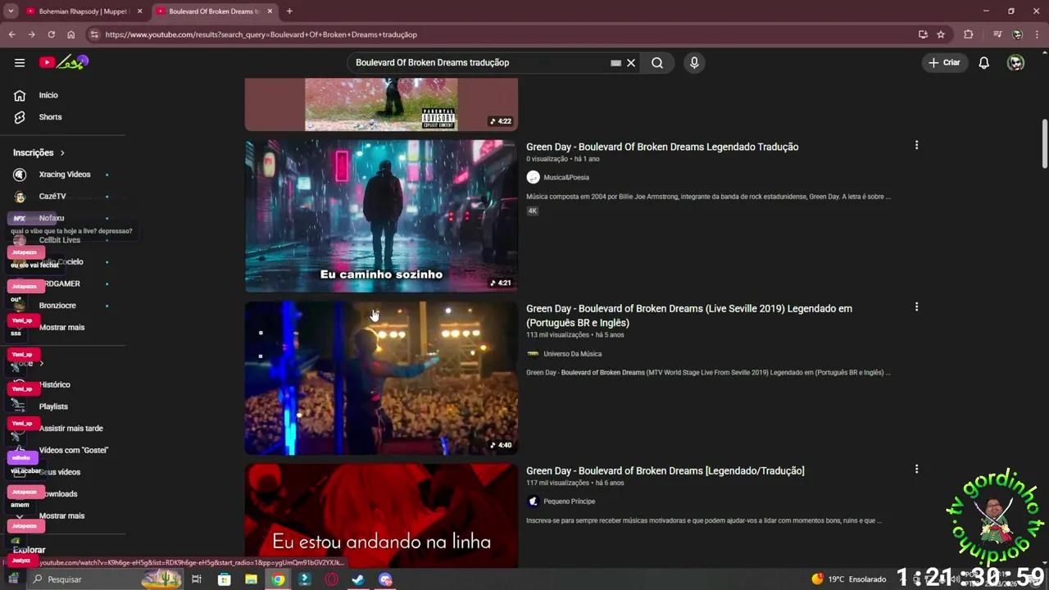Open the on-screen keyboard icon in search box

point(615,62)
